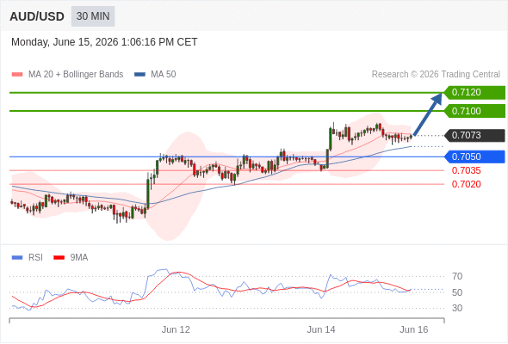Click the Jun 16 date axis label
This screenshot has width=508, height=344.
414,329
